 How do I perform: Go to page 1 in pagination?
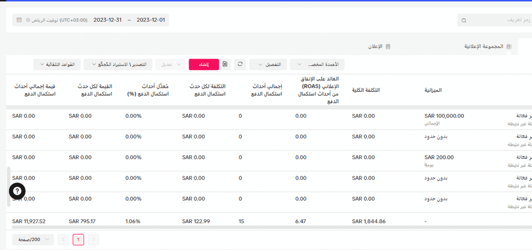tap(78, 240)
